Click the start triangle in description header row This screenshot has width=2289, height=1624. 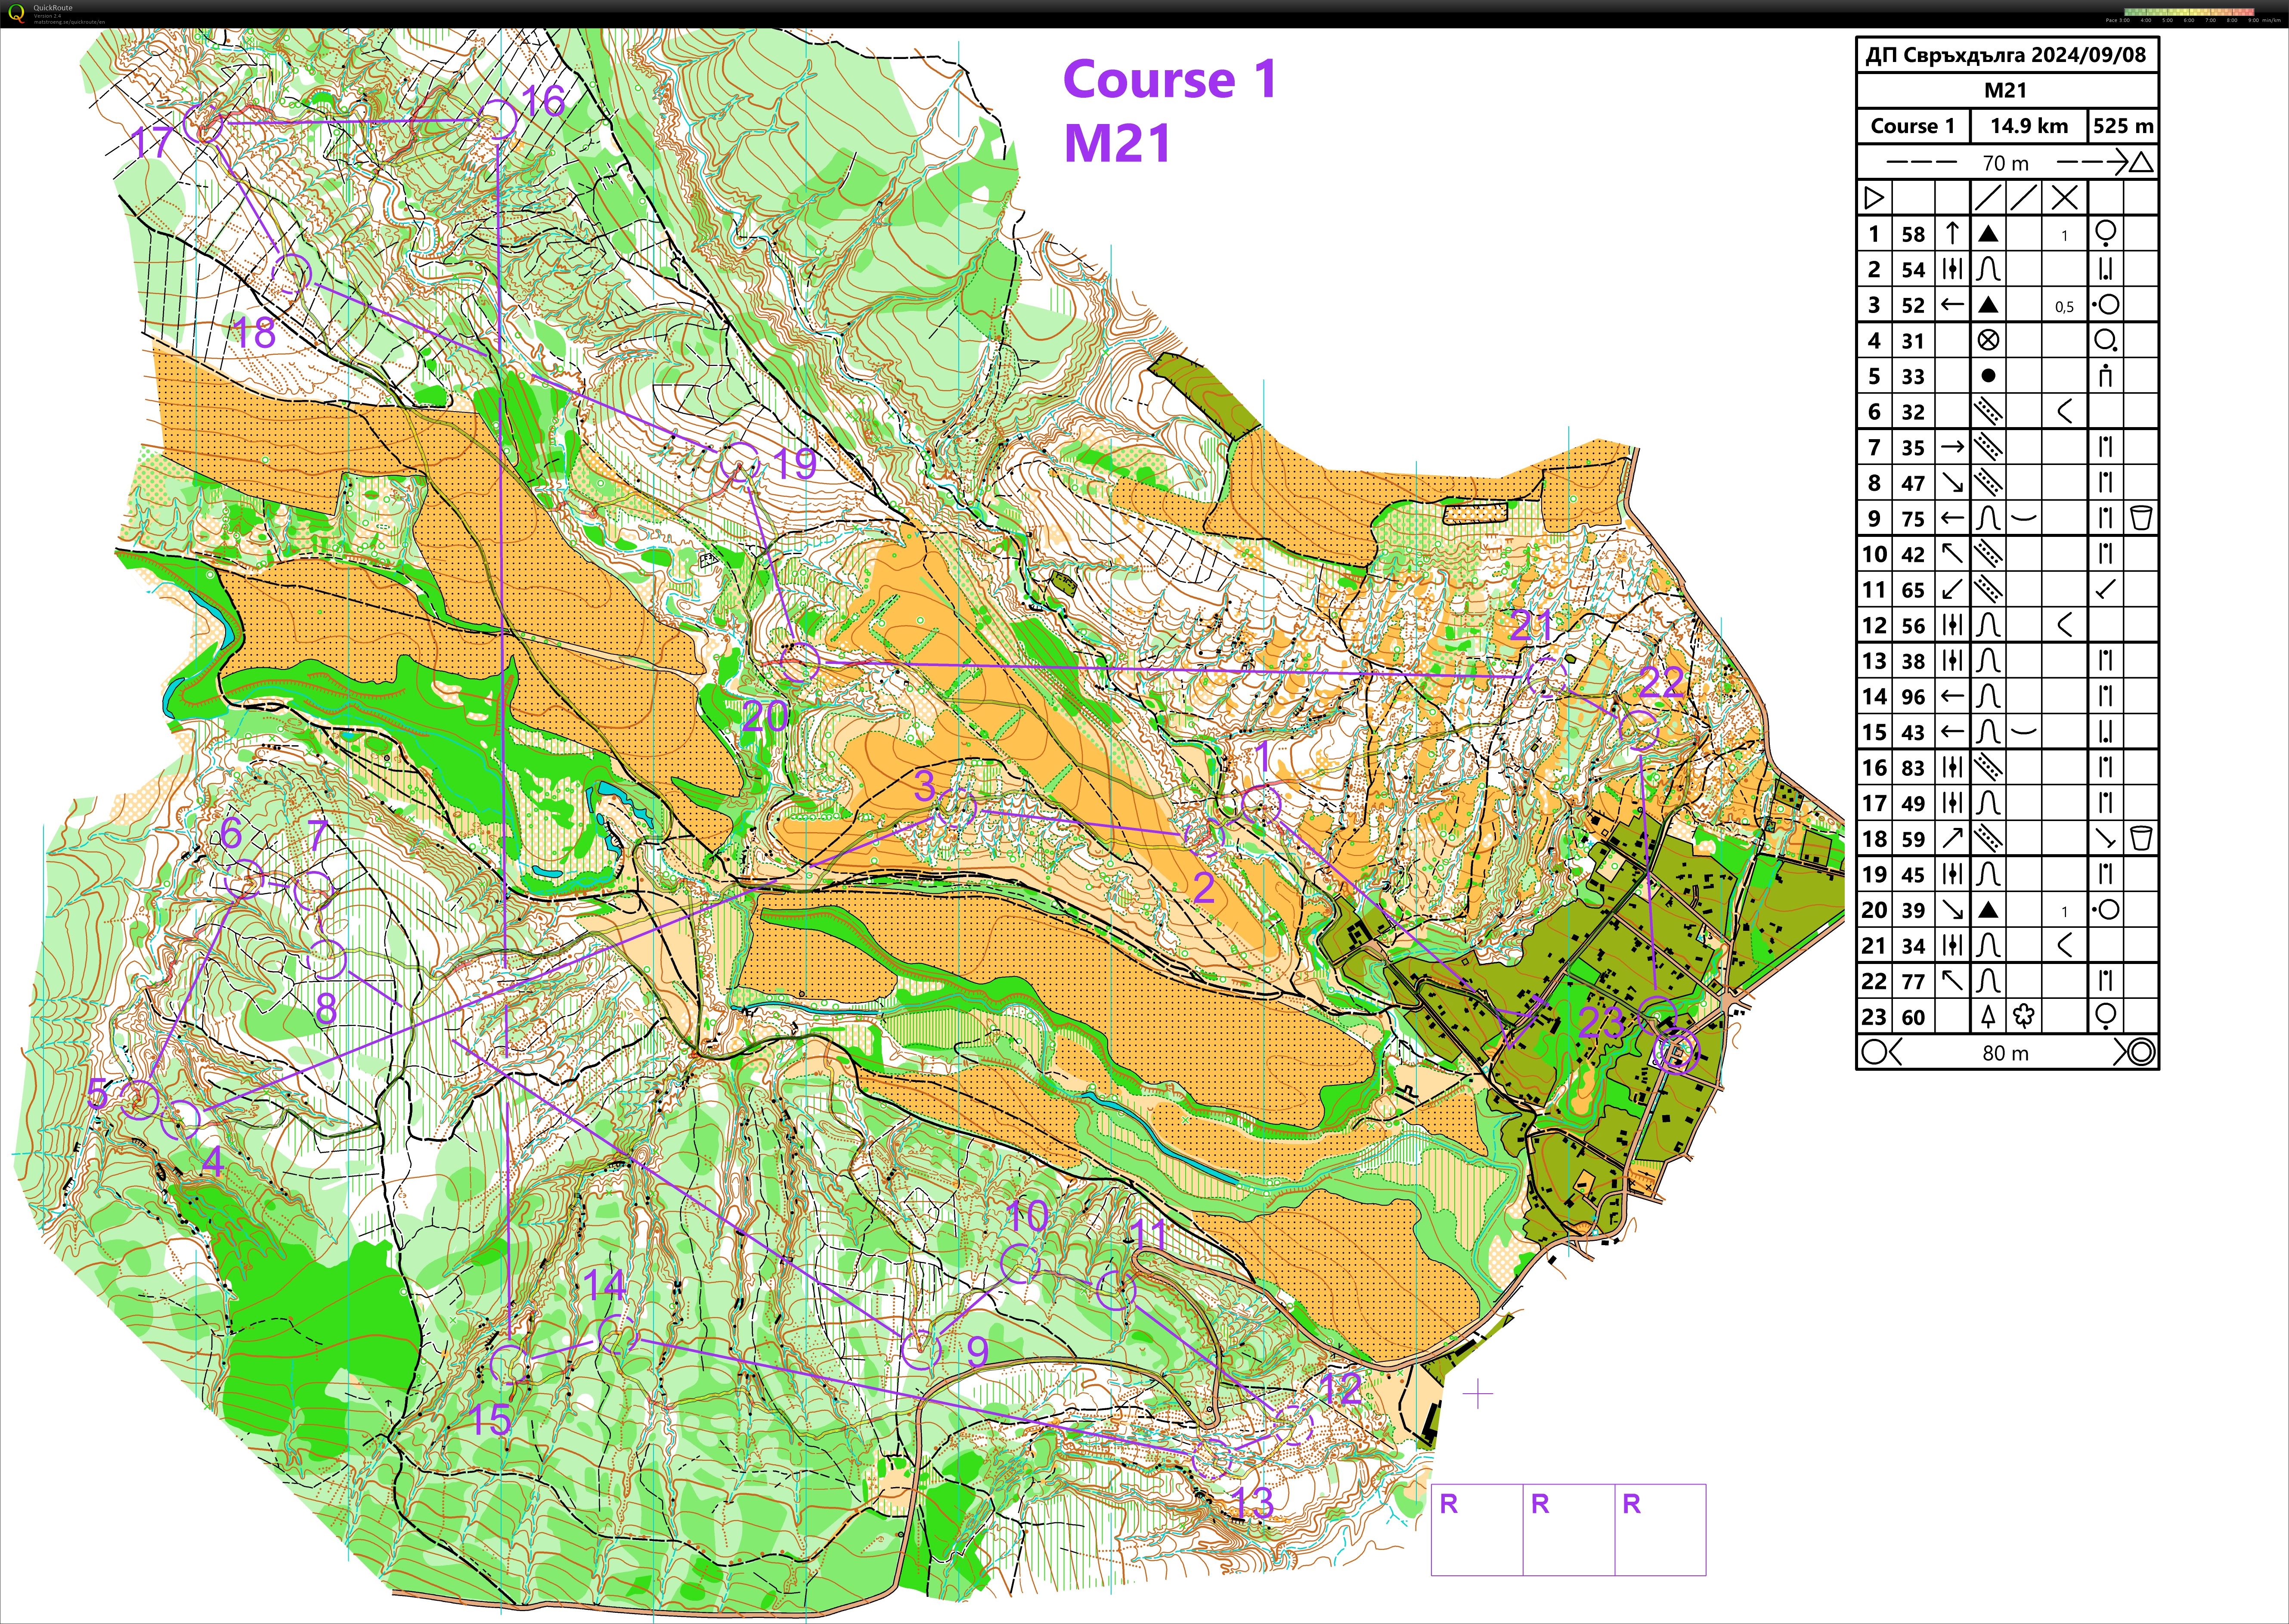pos(1874,198)
